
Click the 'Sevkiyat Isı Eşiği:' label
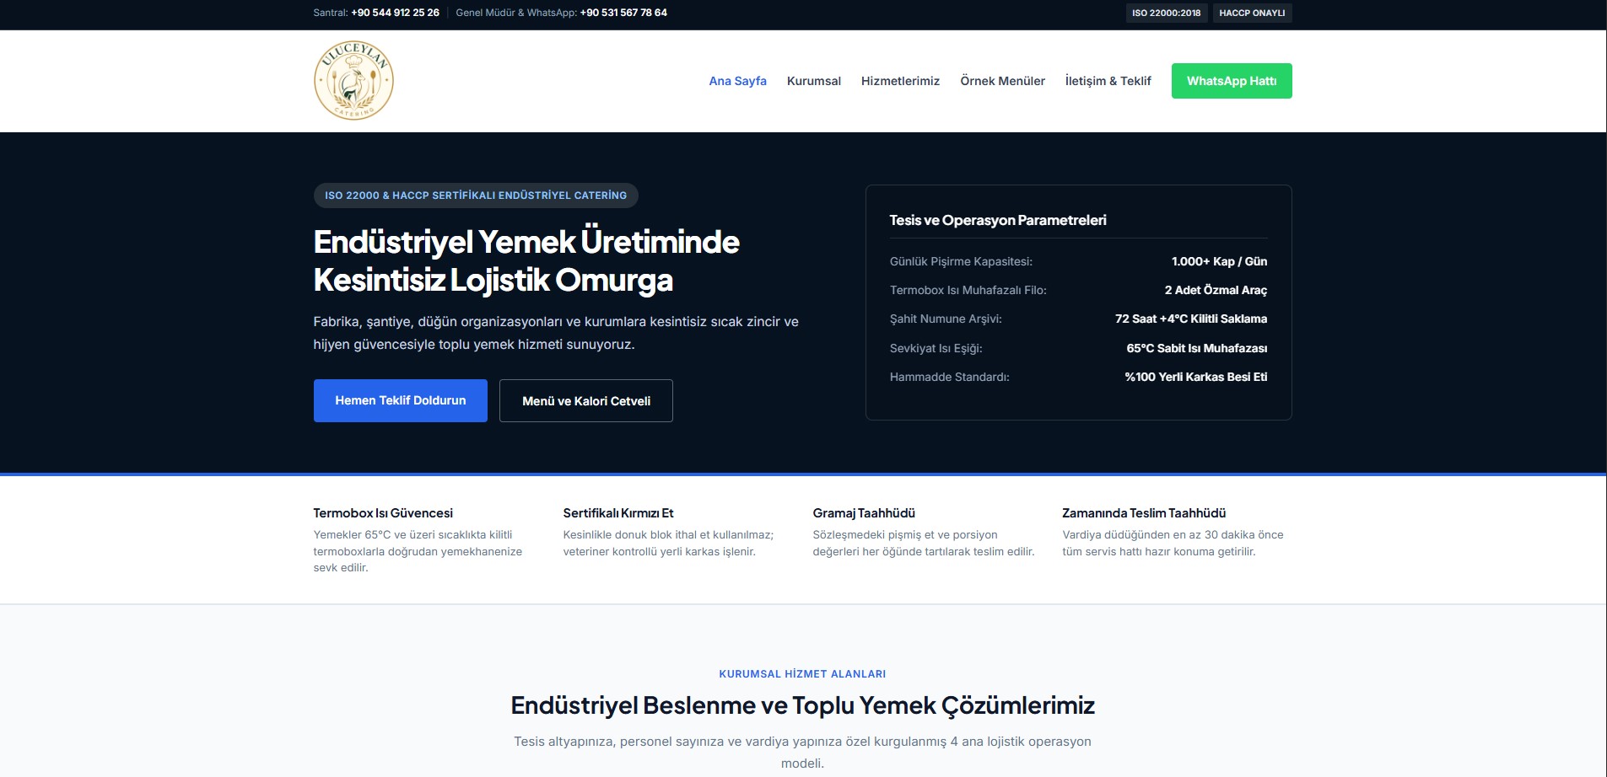coord(936,348)
